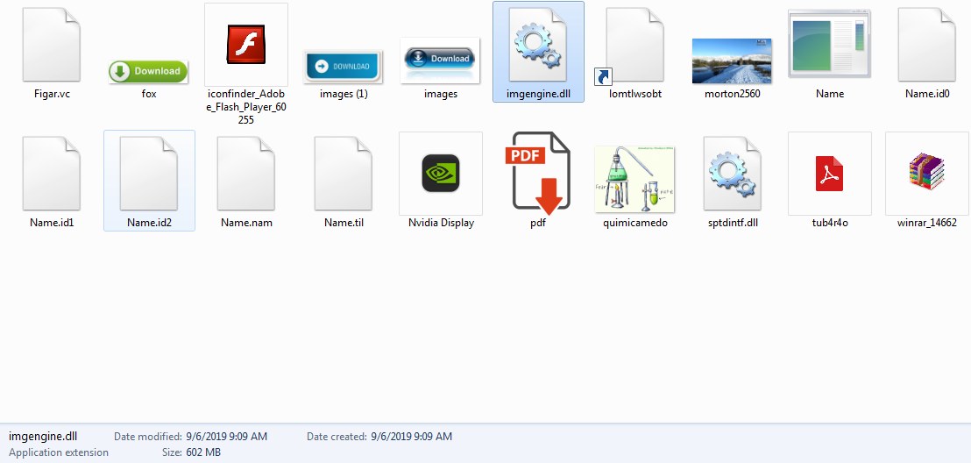This screenshot has width=971, height=463.
Task: Open the green fox Download image
Action: pos(149,71)
